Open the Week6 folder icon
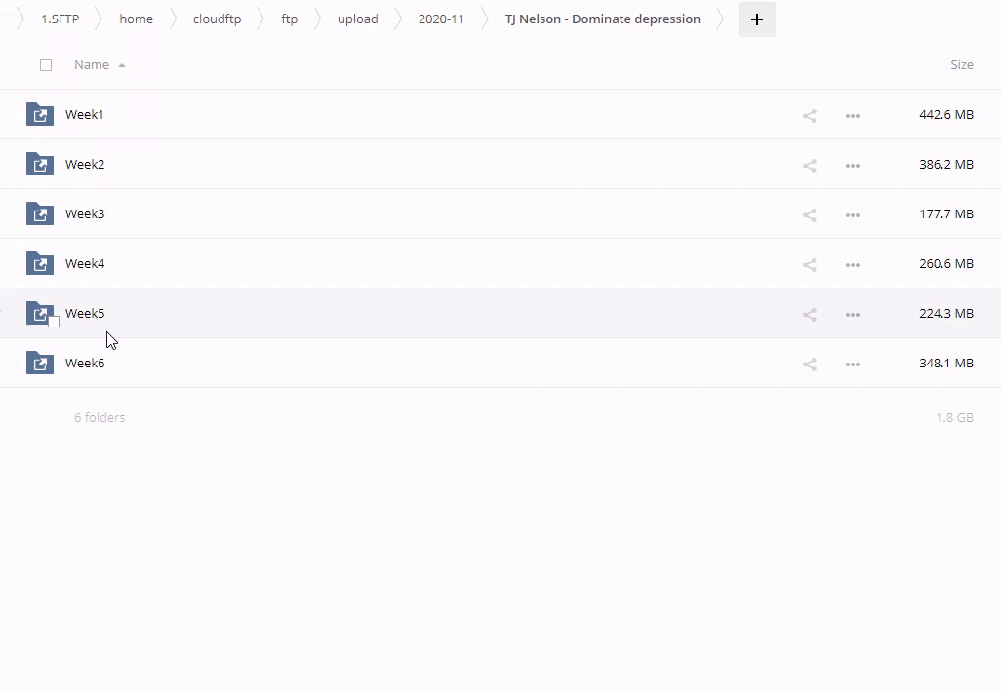The image size is (1001, 692). click(x=40, y=363)
